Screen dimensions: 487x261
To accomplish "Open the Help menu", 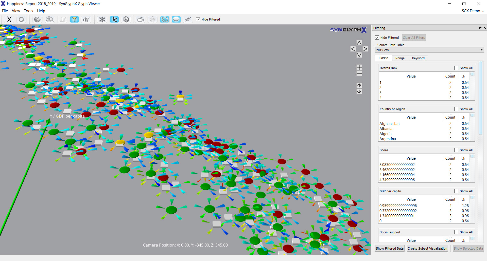I will pos(41,11).
